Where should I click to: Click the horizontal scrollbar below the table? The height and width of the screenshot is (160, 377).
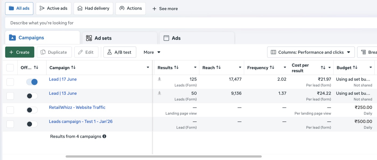(x=164, y=156)
